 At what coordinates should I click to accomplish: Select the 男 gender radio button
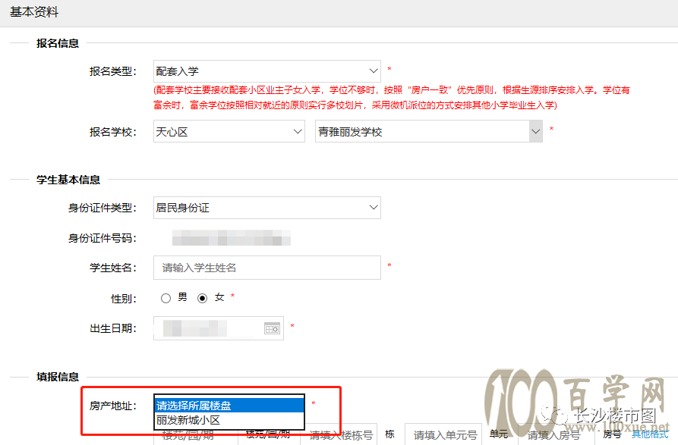pyautogui.click(x=166, y=298)
